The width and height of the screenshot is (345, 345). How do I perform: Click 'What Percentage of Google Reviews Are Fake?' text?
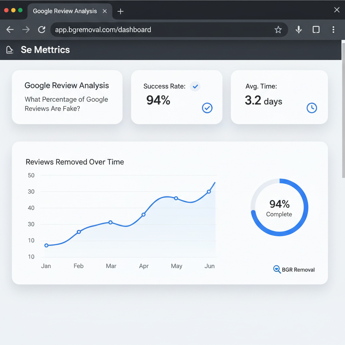[x=66, y=104]
